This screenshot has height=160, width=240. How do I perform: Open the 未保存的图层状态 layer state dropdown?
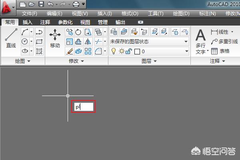click(x=149, y=42)
